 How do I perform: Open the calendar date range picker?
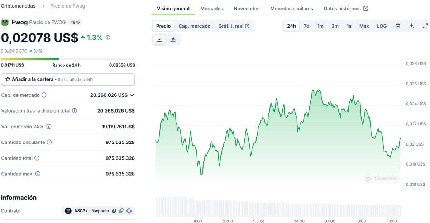pos(398,26)
